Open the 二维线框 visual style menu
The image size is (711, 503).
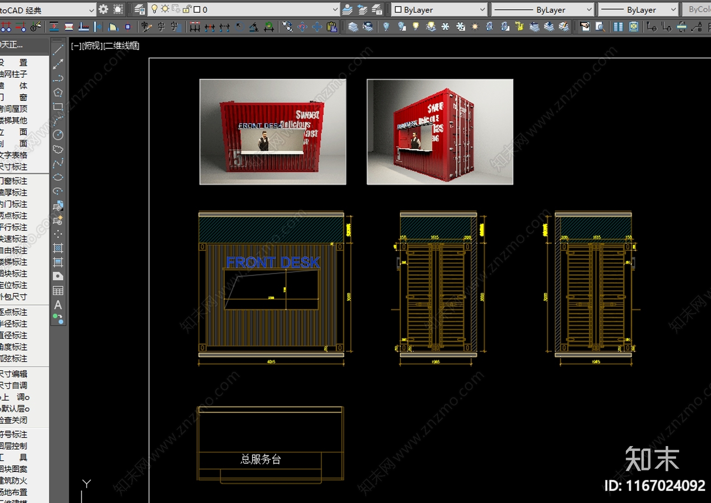coord(121,46)
